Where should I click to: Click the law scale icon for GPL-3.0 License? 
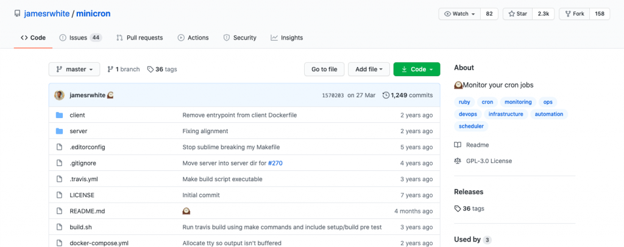click(x=458, y=161)
